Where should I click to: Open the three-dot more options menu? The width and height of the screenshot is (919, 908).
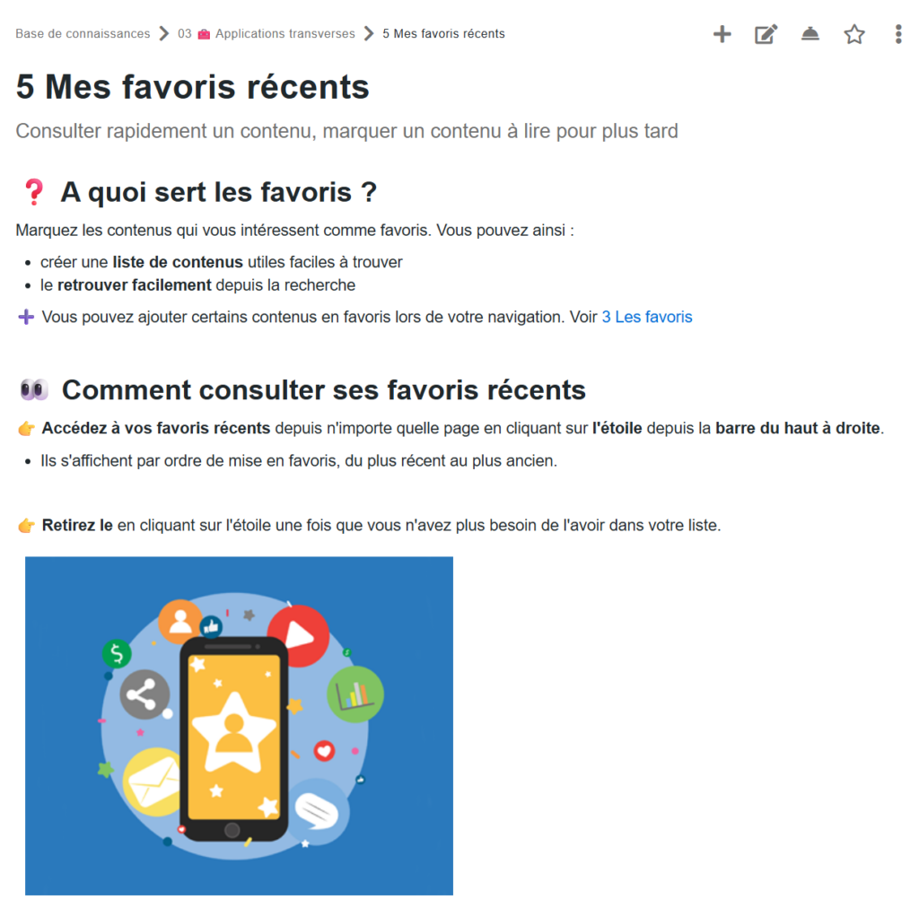pos(898,35)
